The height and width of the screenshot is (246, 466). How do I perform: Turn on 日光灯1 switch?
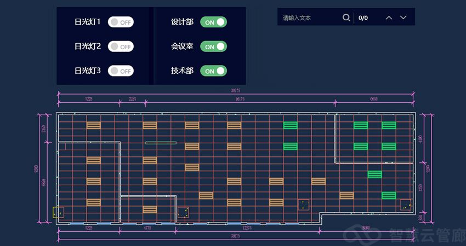[121, 22]
